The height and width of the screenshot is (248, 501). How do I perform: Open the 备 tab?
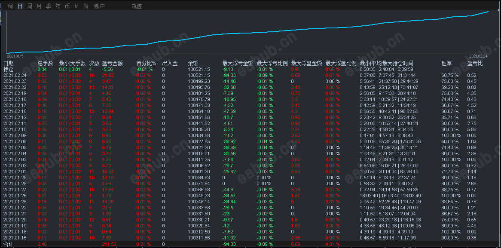(x=86, y=6)
